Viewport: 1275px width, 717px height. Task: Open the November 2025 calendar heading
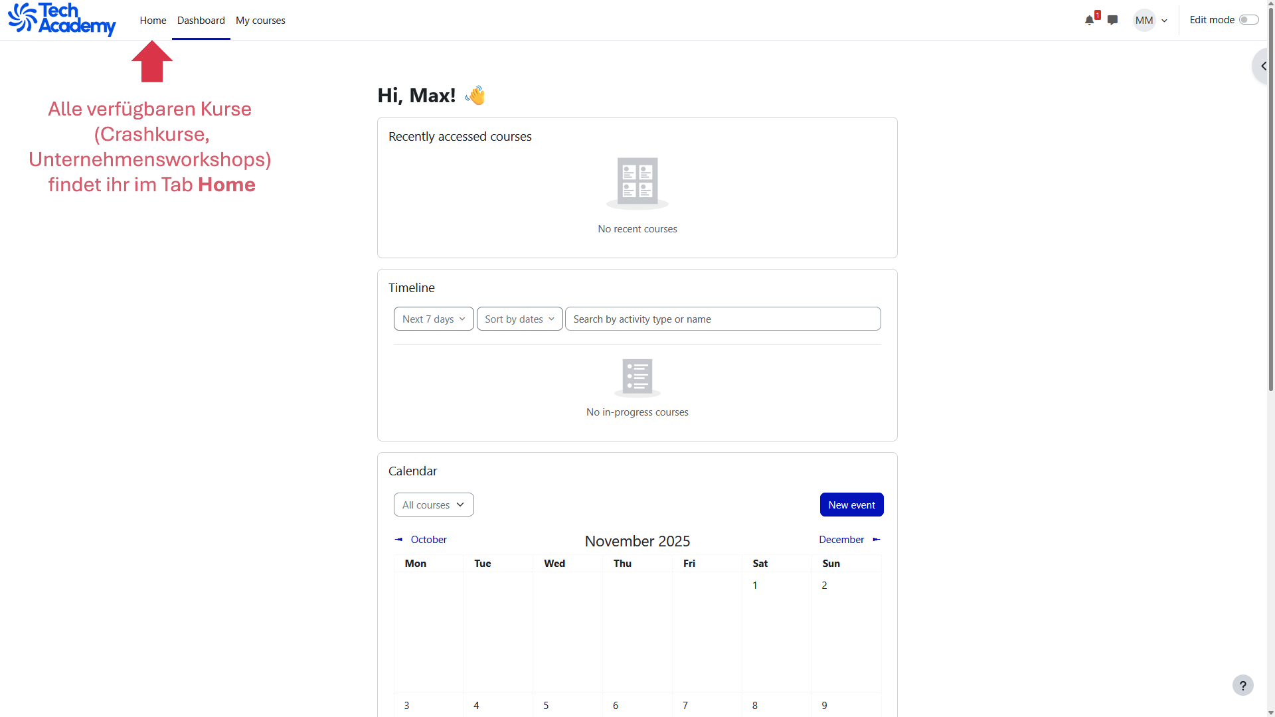pos(637,541)
